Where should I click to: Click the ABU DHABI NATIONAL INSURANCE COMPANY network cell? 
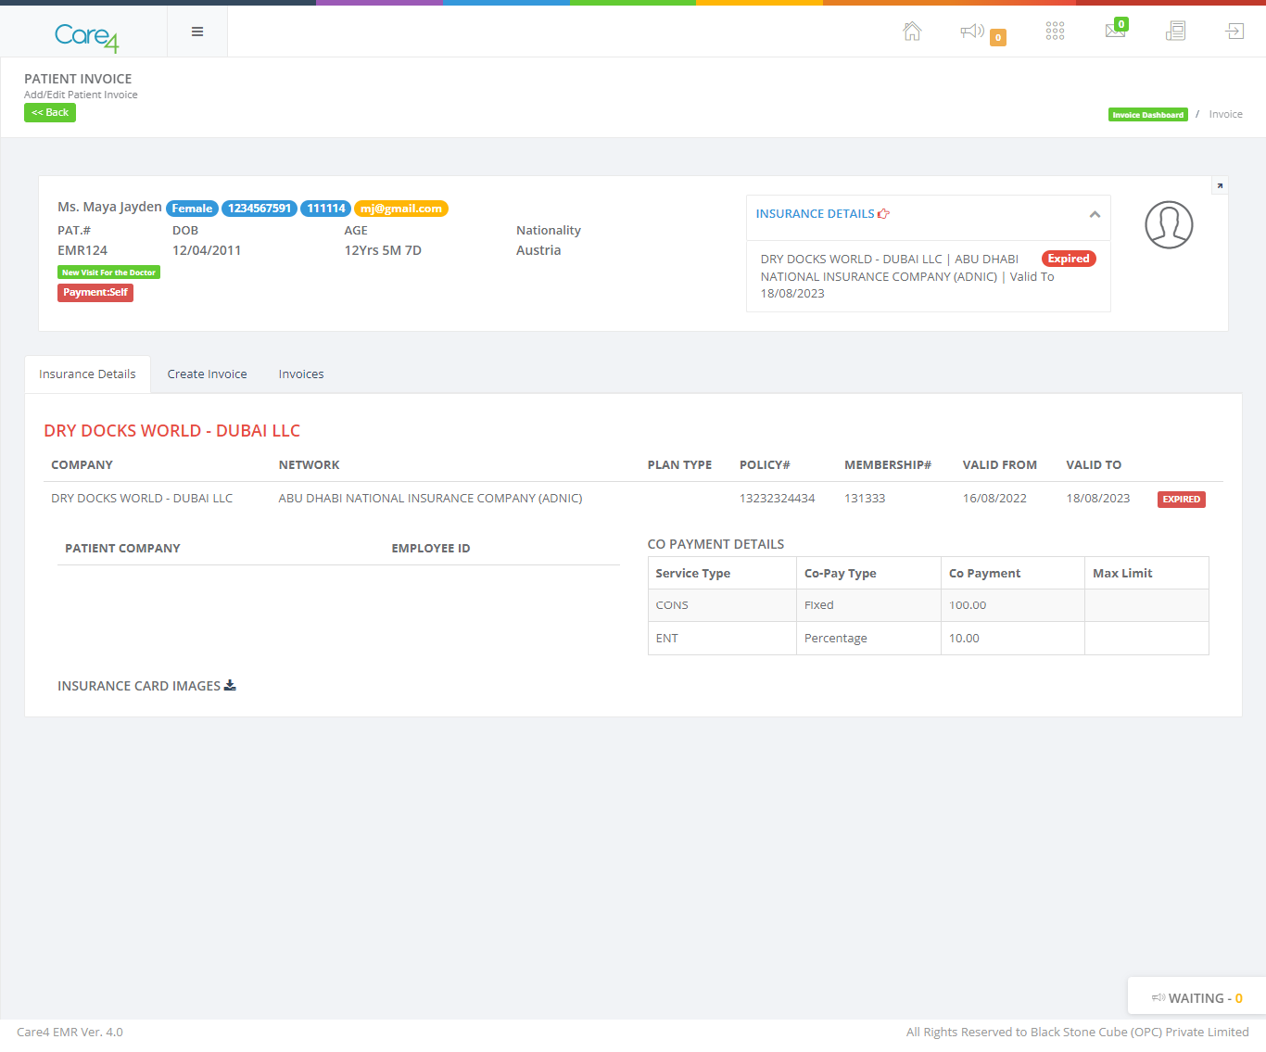(430, 499)
